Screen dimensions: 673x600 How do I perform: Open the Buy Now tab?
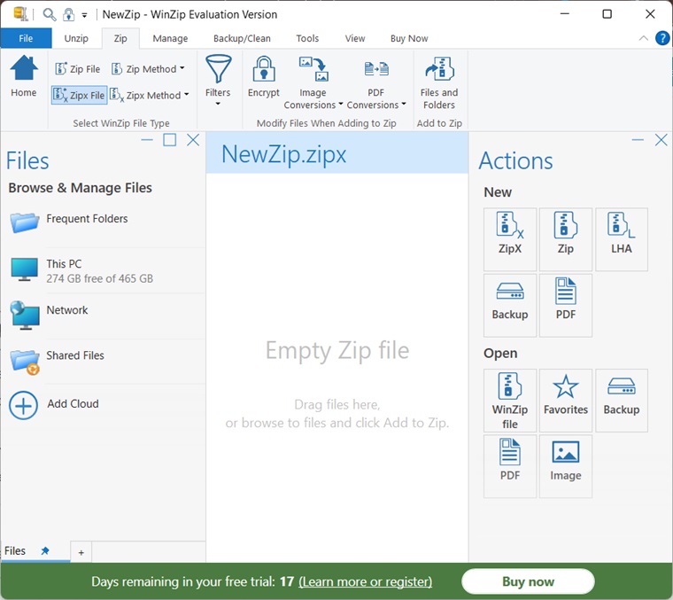[x=409, y=38]
